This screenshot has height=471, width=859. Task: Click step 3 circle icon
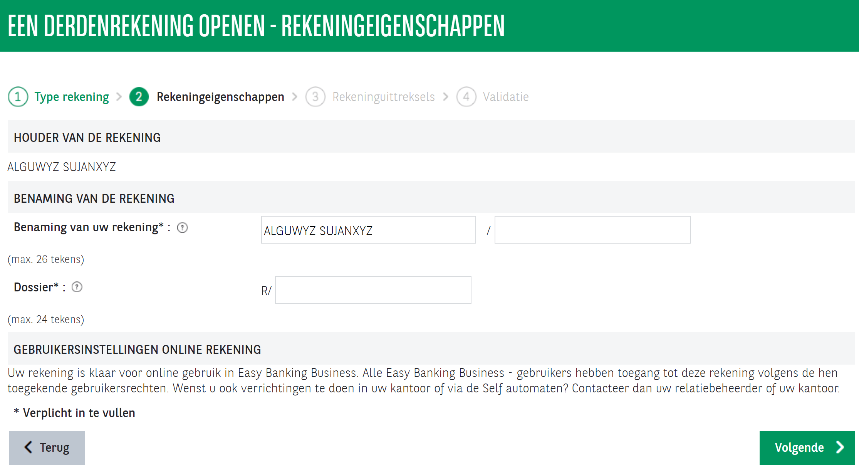point(315,97)
